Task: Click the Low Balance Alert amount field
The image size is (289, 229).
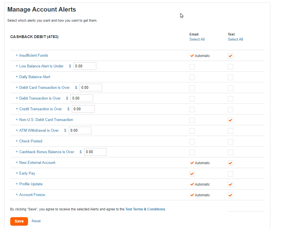Action: (85, 66)
